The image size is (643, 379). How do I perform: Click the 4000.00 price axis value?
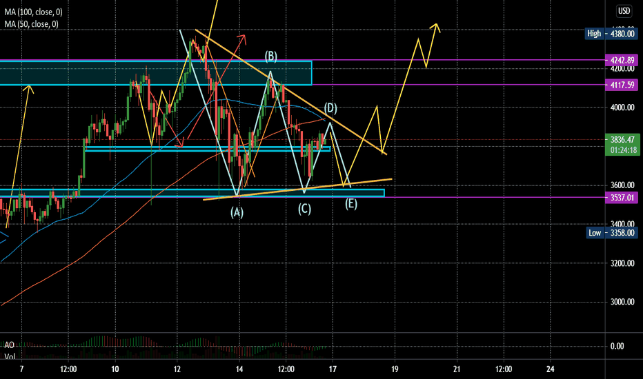tap(622, 107)
